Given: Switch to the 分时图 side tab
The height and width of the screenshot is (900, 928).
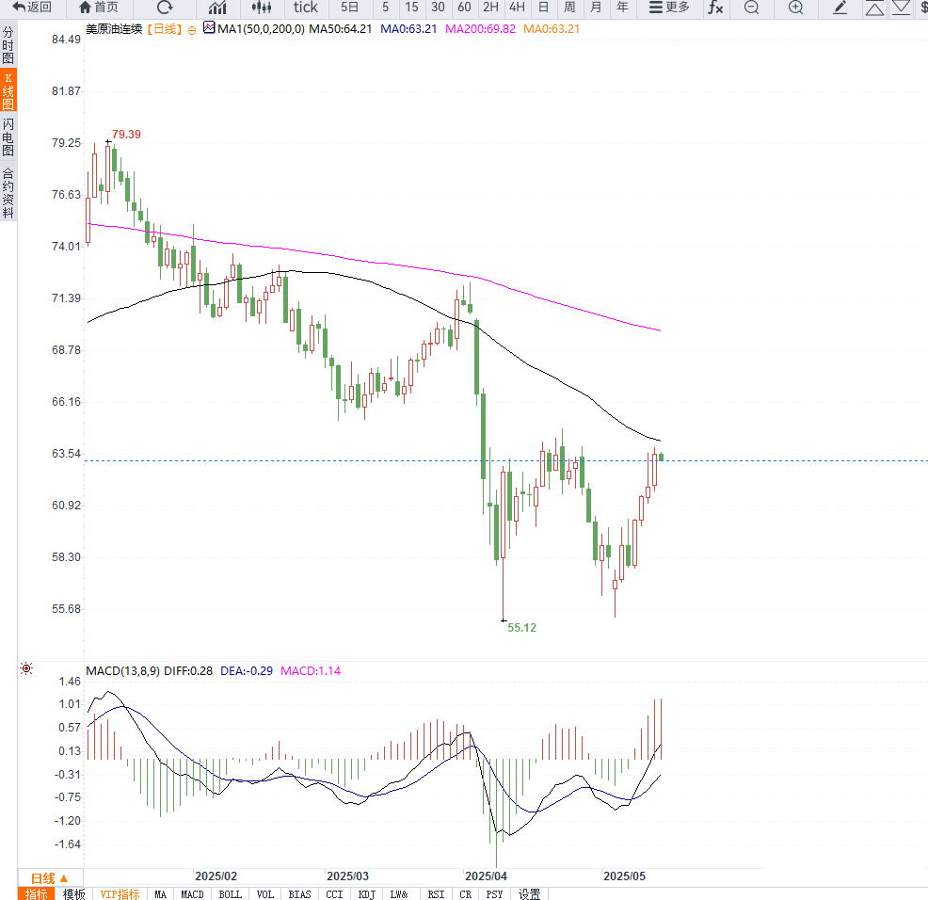Looking at the screenshot, I should tap(8, 45).
